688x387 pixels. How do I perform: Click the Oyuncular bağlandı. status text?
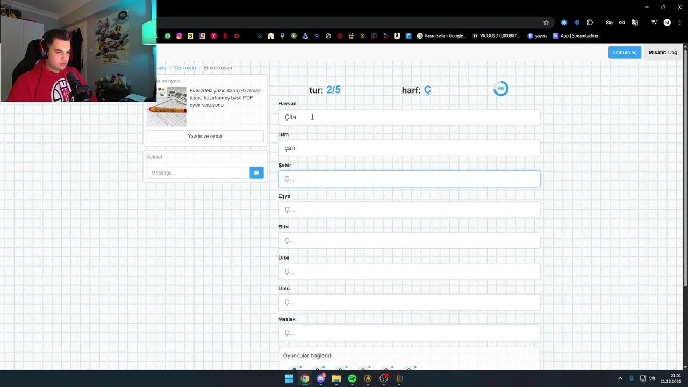[x=308, y=356]
